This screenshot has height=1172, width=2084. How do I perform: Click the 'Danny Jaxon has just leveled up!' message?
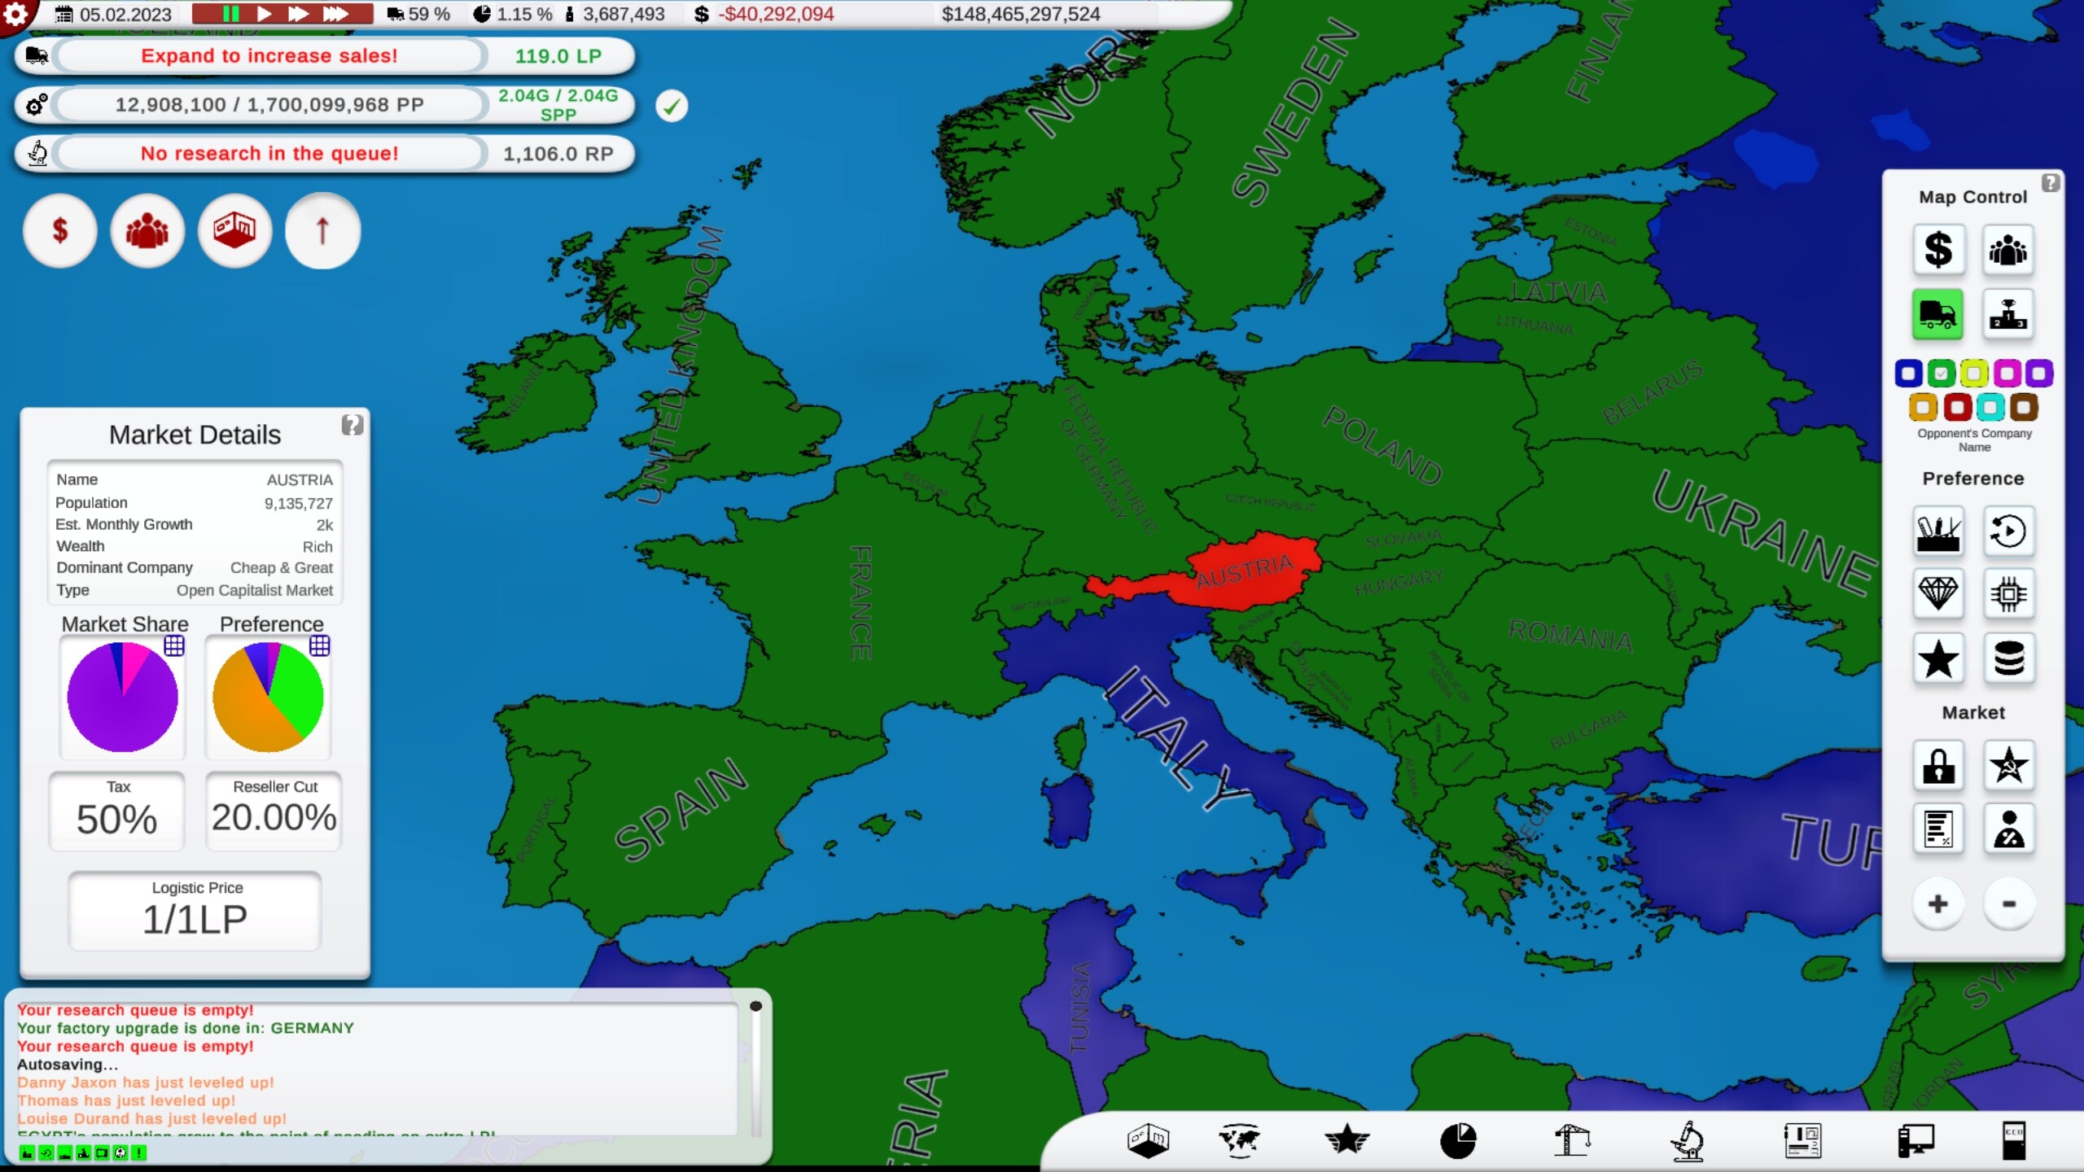coord(146,1082)
